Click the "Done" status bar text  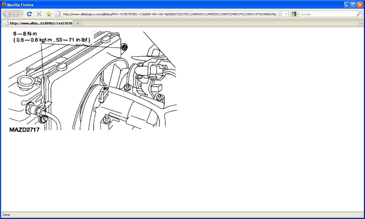click(x=6, y=215)
